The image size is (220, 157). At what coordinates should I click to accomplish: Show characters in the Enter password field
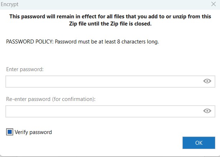click(x=207, y=81)
